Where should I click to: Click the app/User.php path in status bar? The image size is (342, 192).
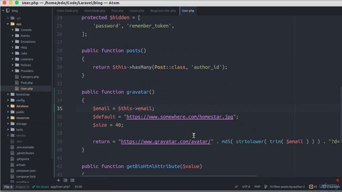pyautogui.click(x=60, y=187)
